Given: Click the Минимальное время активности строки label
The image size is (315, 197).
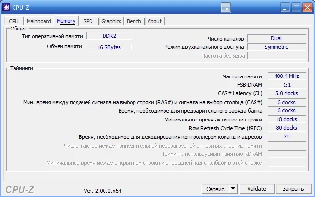Looking at the screenshot, I should pos(213,120).
